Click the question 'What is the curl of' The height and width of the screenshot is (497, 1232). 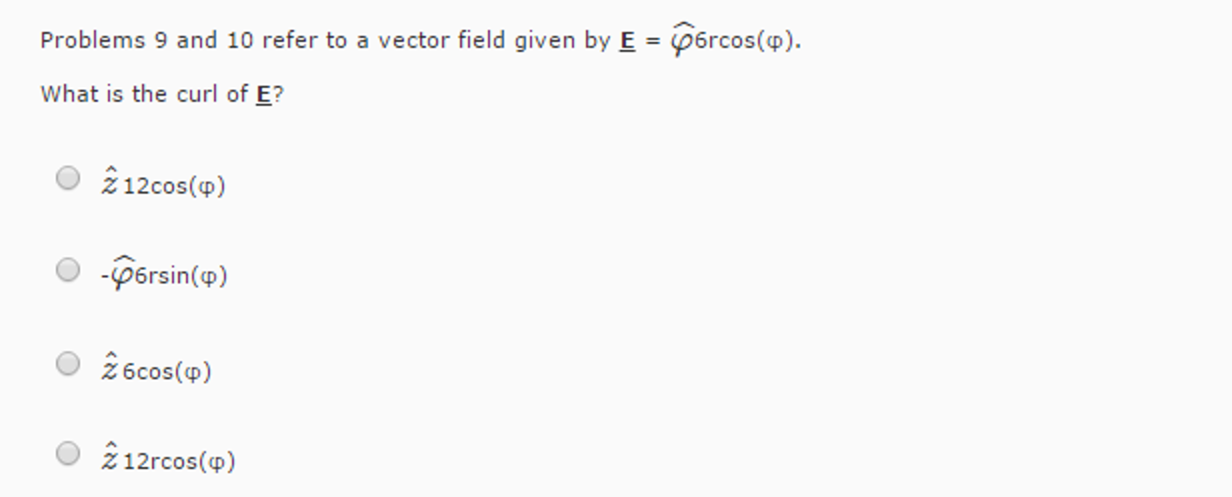144,94
